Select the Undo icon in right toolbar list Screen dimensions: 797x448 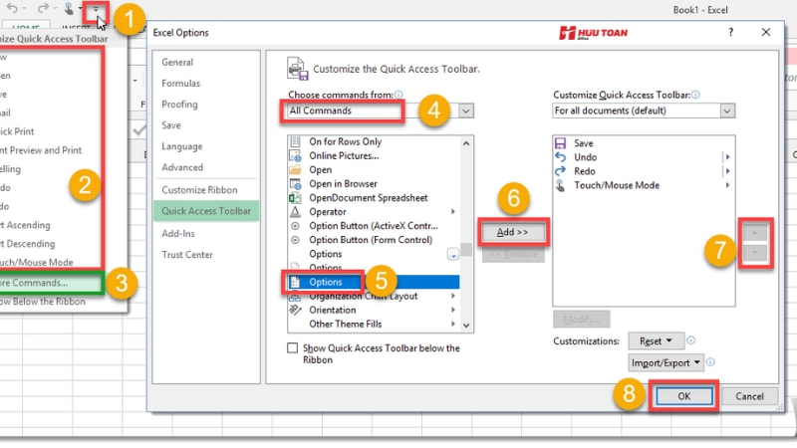coord(560,157)
